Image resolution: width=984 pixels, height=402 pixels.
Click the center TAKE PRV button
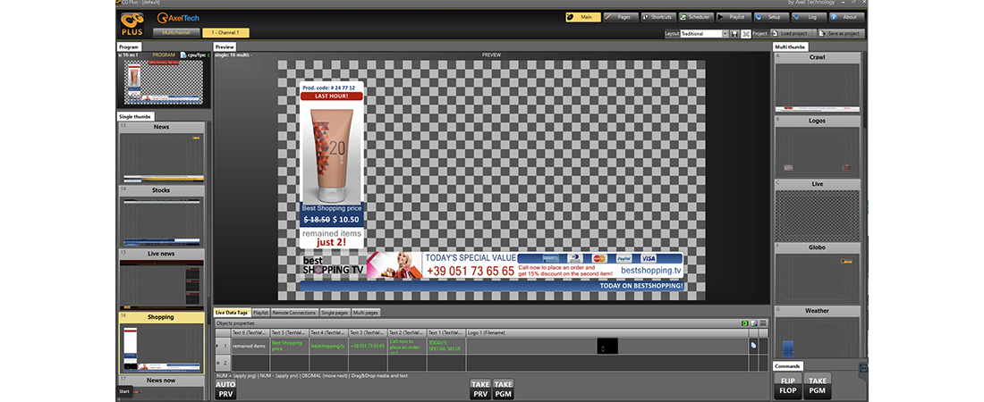coord(480,389)
